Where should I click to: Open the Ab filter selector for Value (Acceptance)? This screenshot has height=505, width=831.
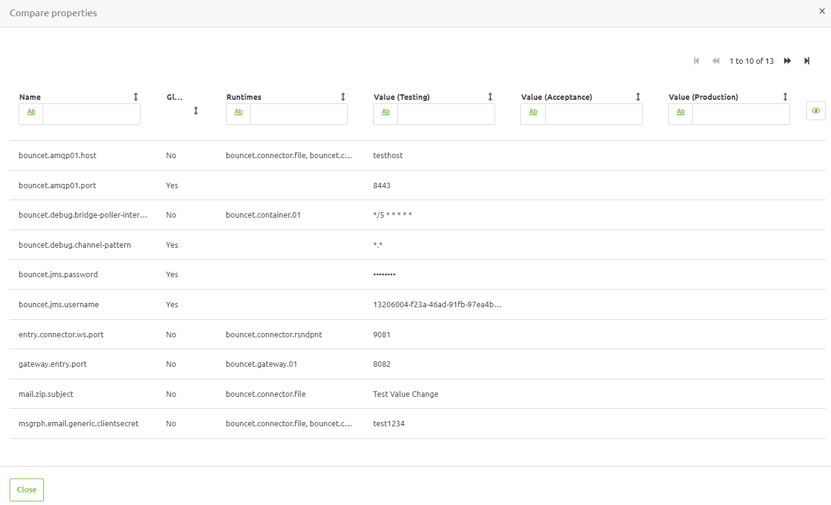point(533,111)
